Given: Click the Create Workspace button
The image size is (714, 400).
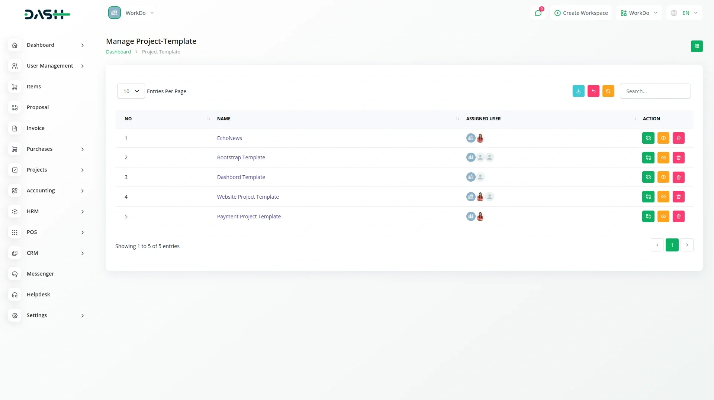Looking at the screenshot, I should coord(581,13).
